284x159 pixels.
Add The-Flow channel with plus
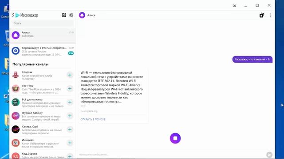tap(70, 88)
